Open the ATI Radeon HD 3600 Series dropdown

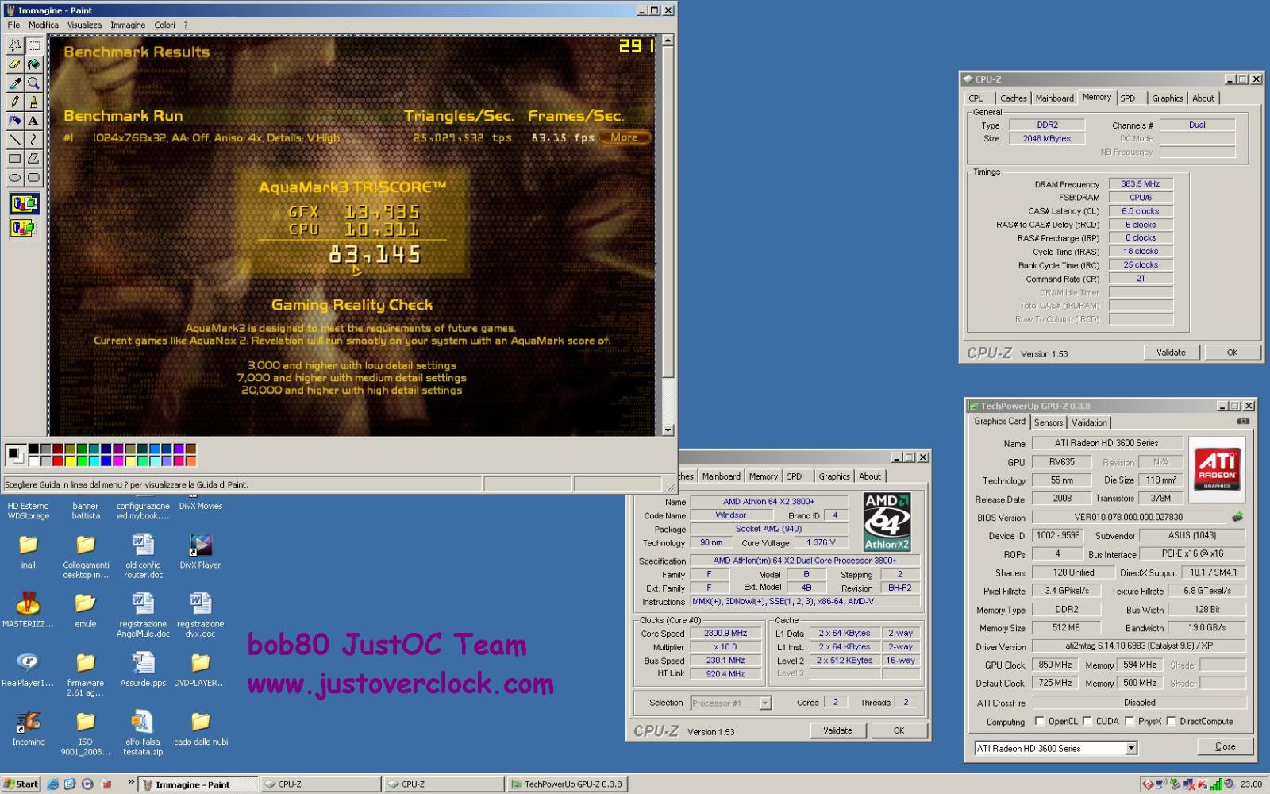(1131, 748)
